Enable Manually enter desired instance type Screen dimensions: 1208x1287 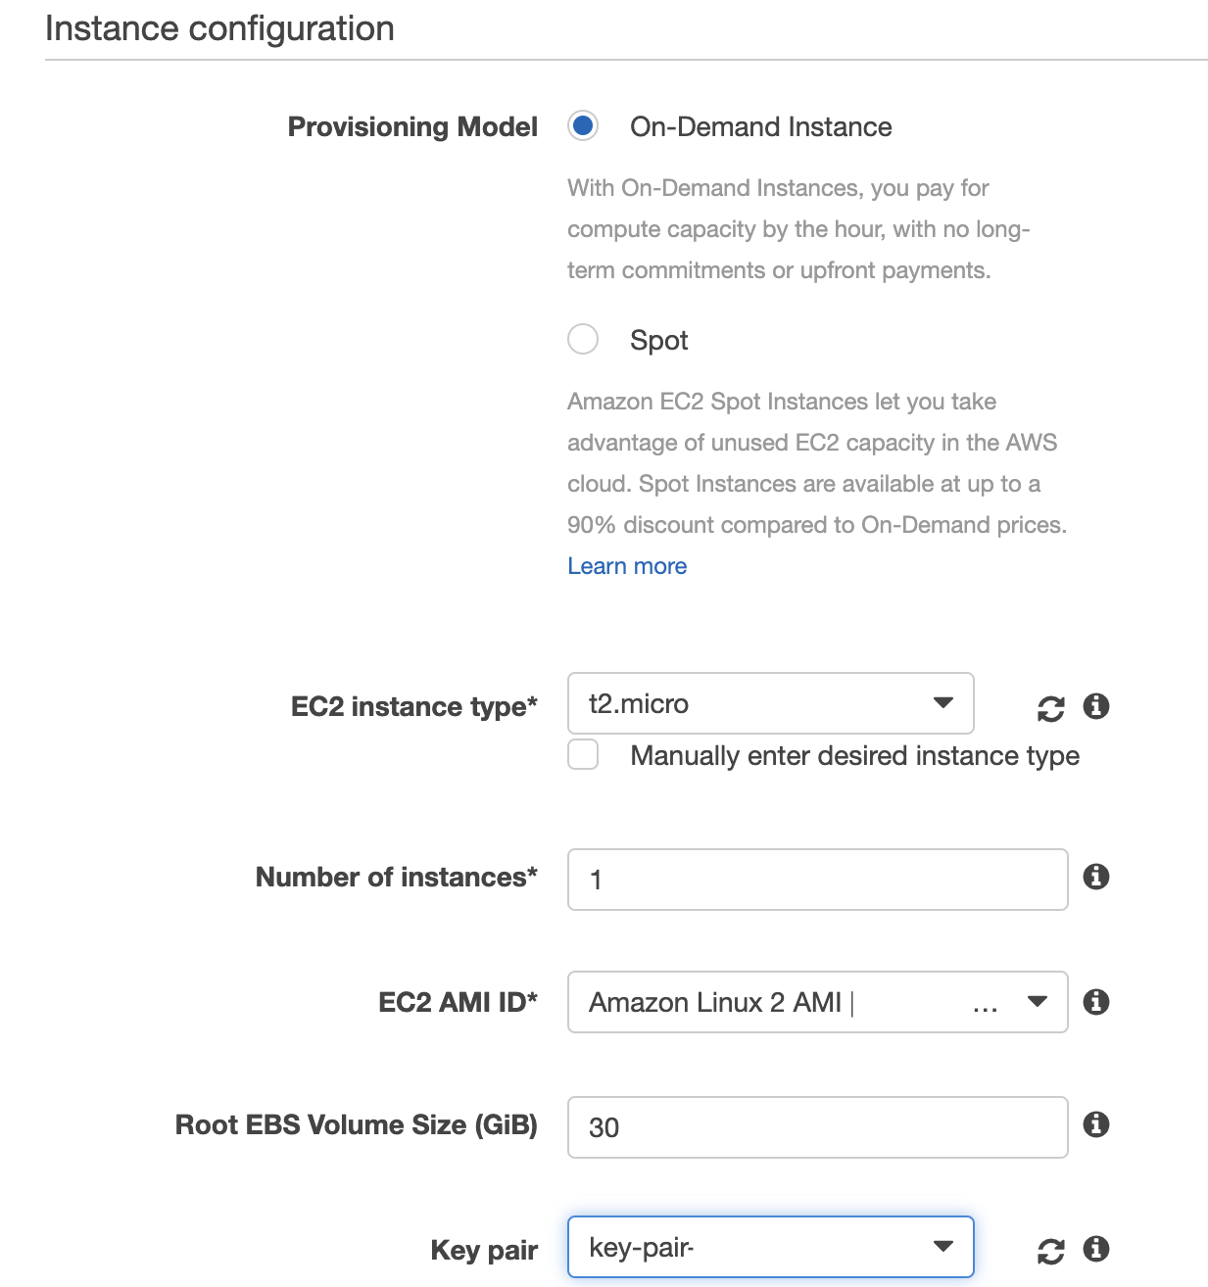tap(583, 755)
